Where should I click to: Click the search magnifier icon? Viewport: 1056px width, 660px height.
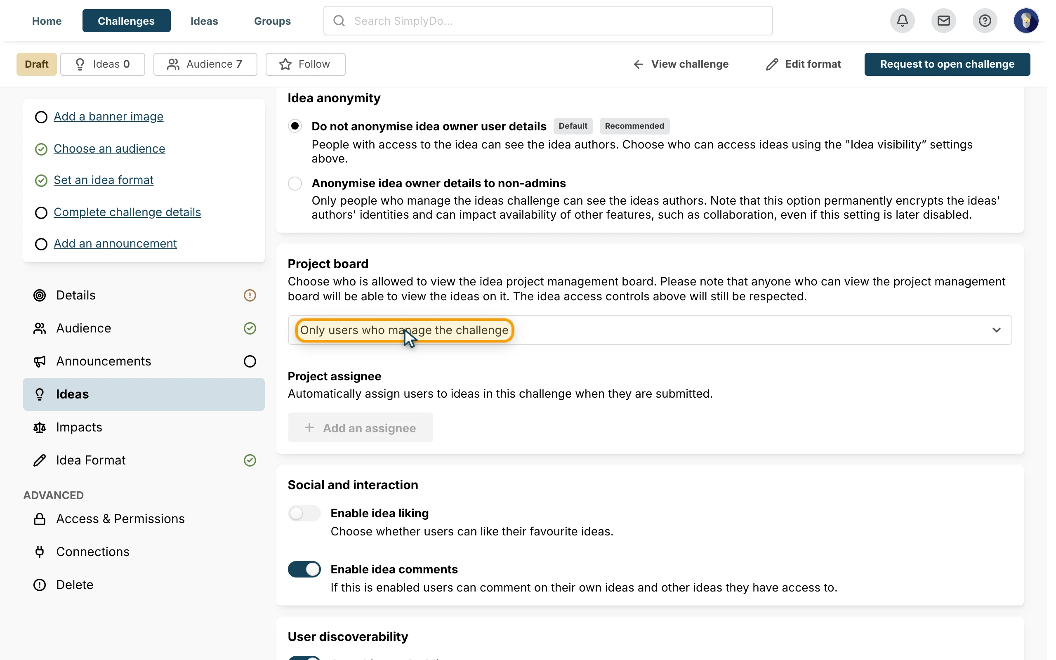click(x=339, y=21)
